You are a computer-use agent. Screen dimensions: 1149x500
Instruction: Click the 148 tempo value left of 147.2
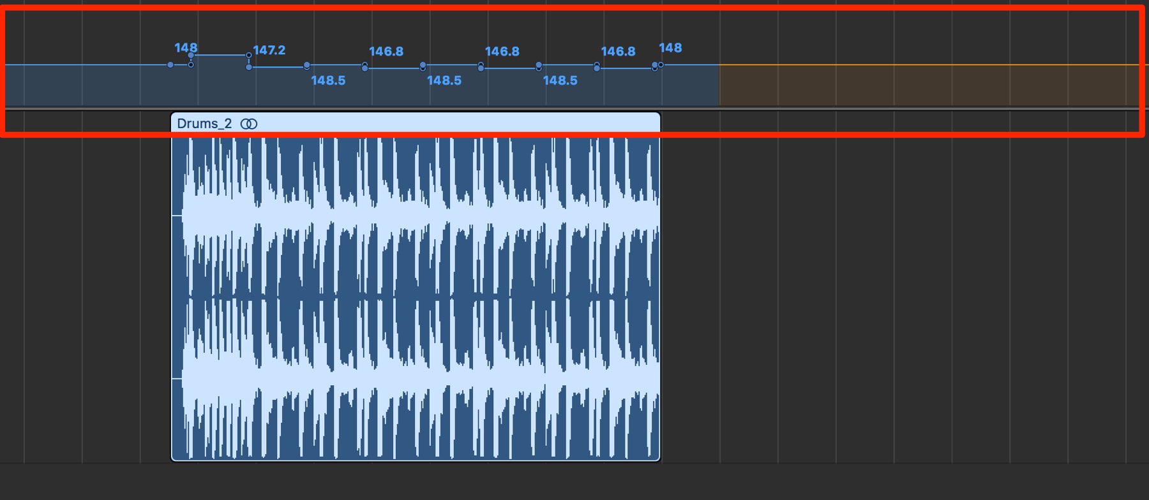[186, 48]
